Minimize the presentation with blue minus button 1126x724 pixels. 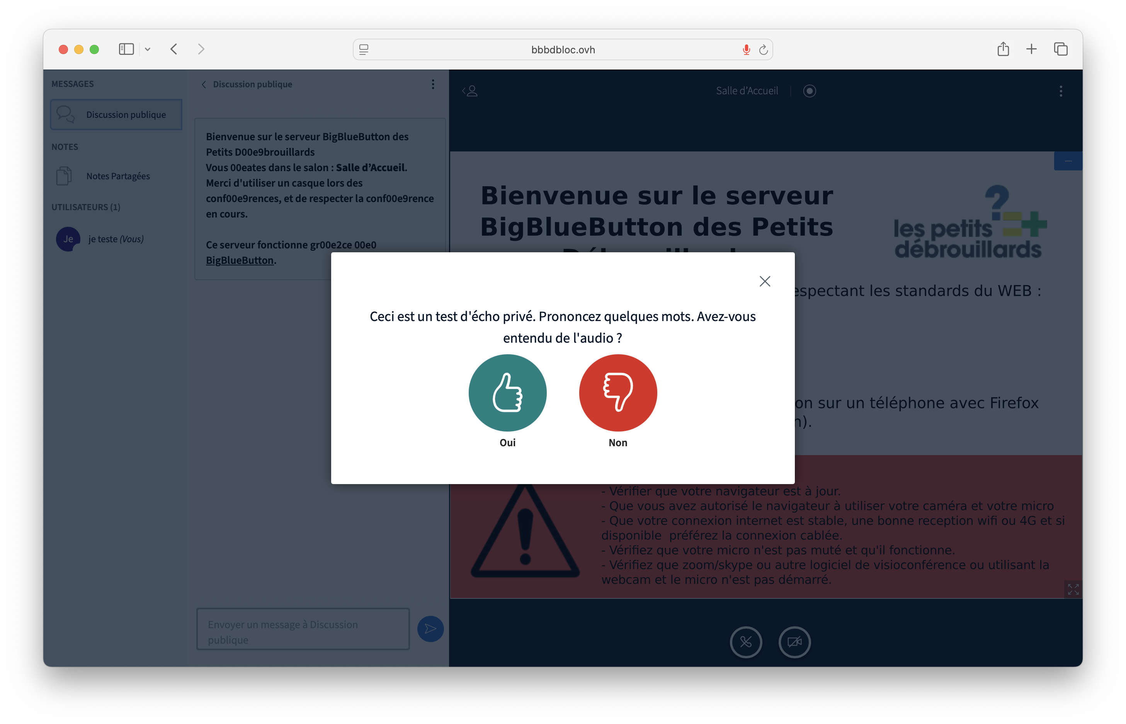coord(1068,161)
